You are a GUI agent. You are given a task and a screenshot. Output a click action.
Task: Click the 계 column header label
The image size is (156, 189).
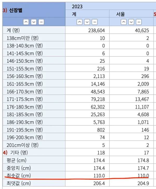point(74,14)
